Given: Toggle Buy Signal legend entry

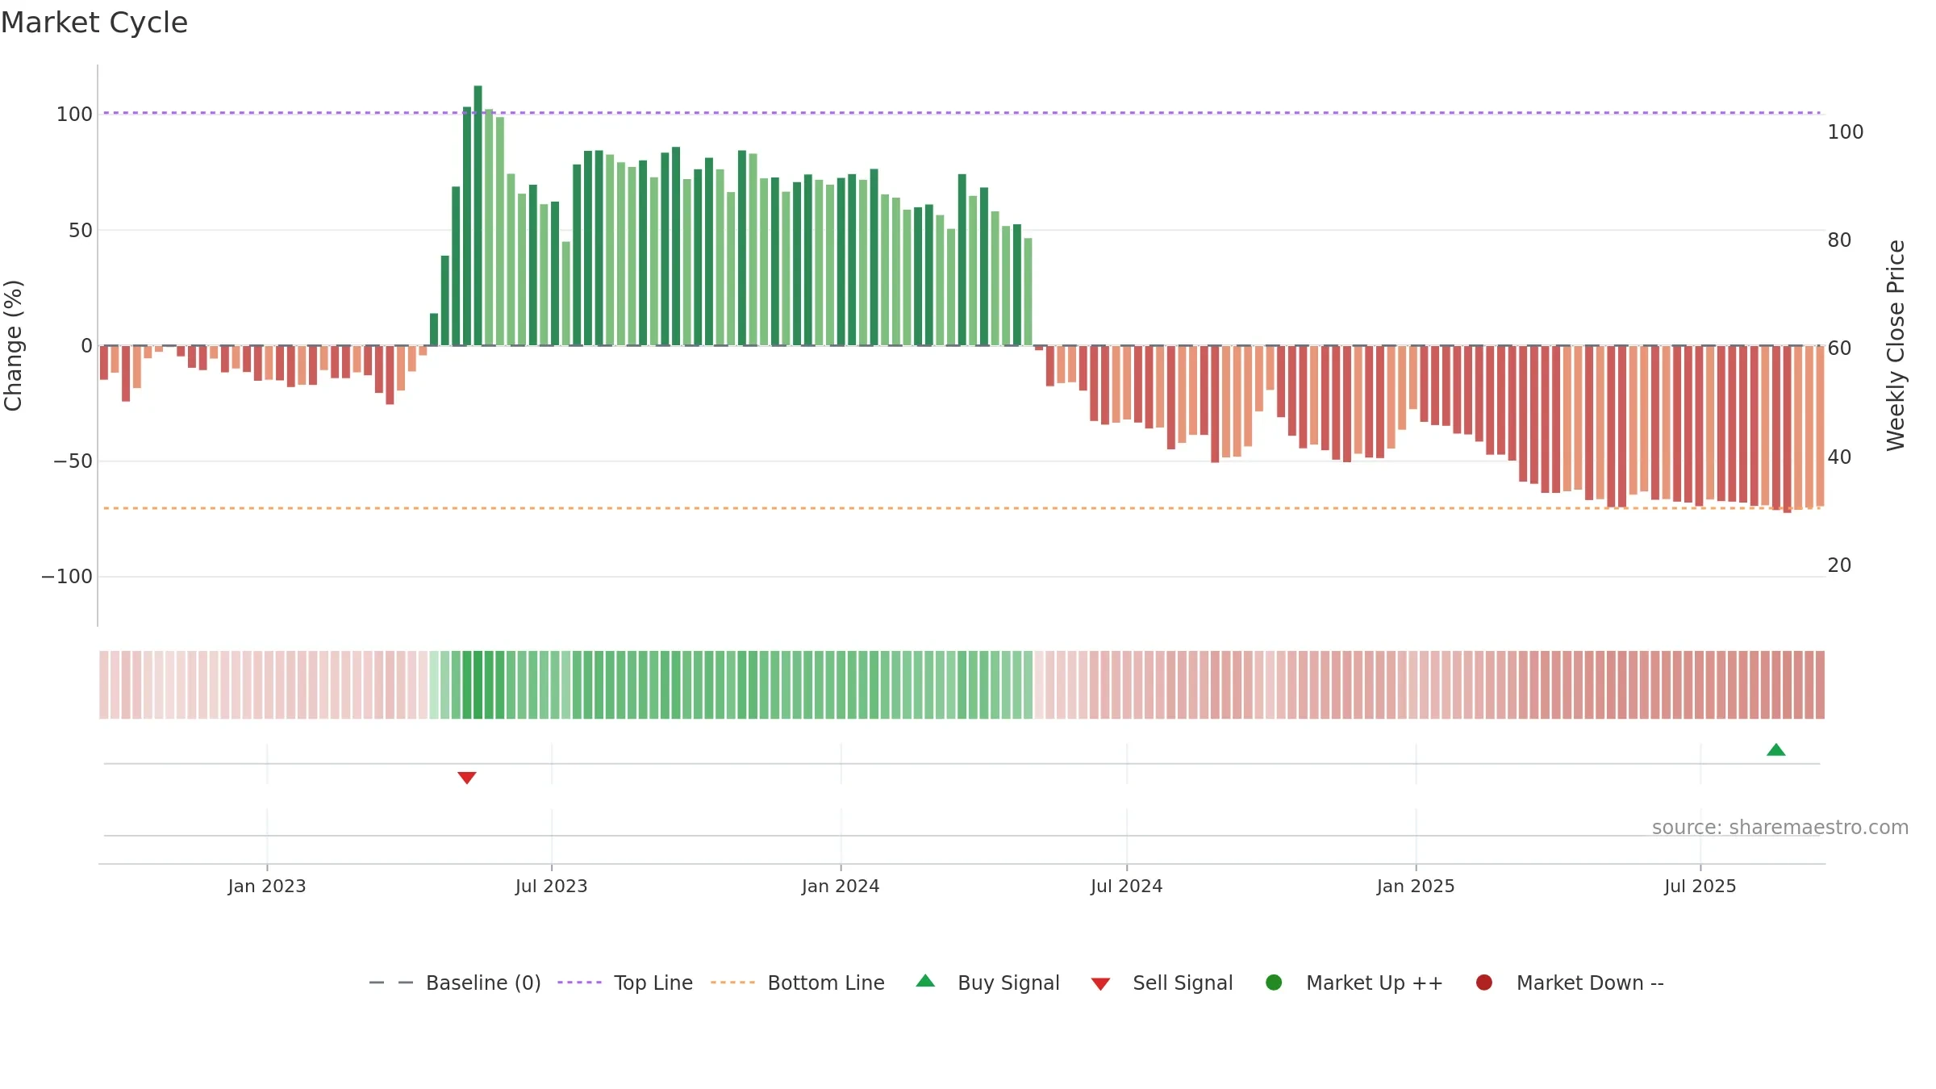Looking at the screenshot, I should pos(988,983).
